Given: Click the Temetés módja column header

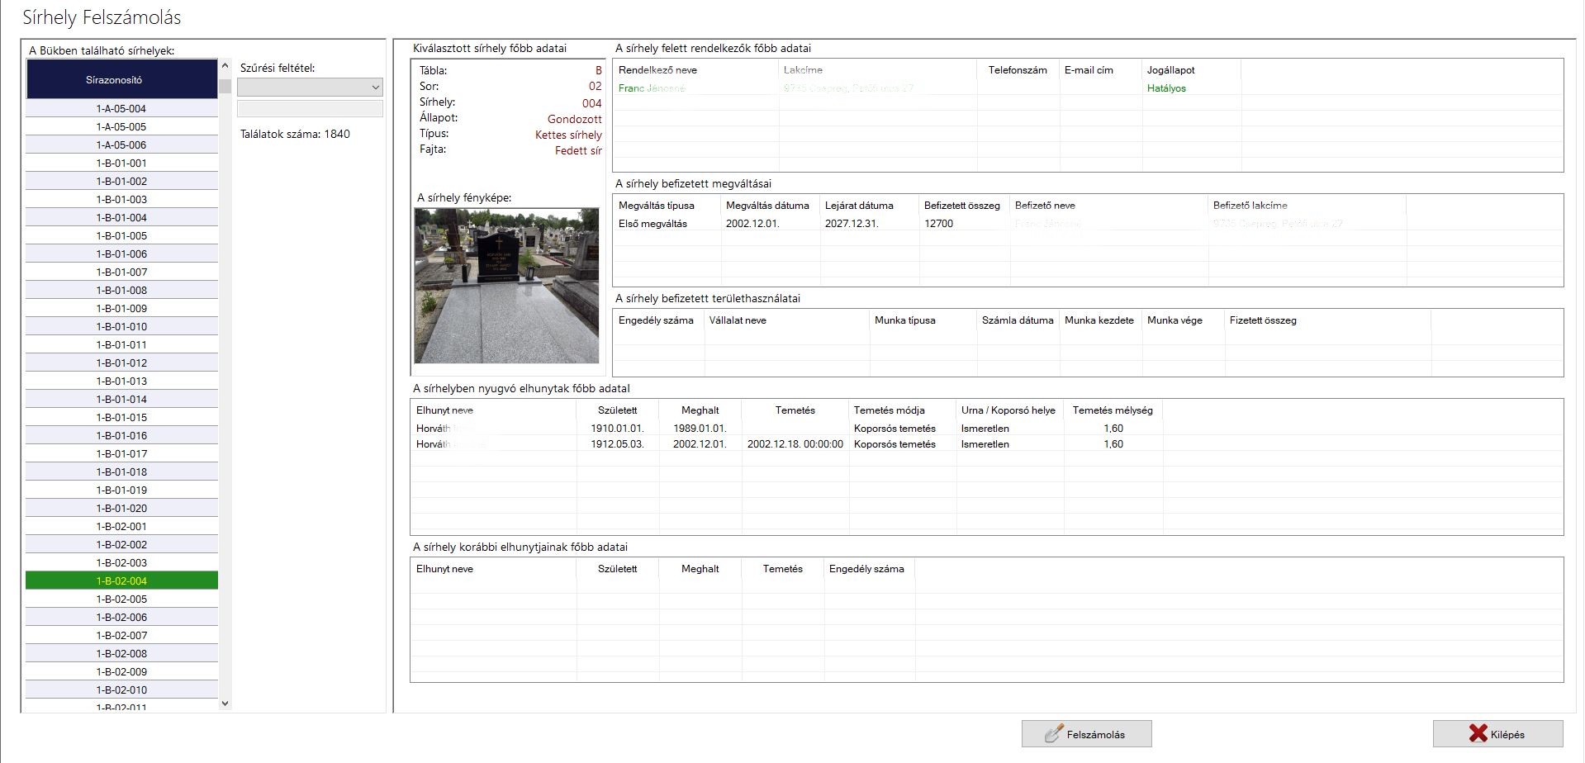Looking at the screenshot, I should [x=889, y=410].
